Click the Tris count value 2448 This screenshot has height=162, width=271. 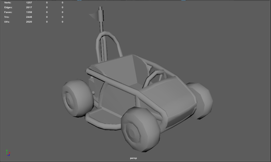[29, 17]
